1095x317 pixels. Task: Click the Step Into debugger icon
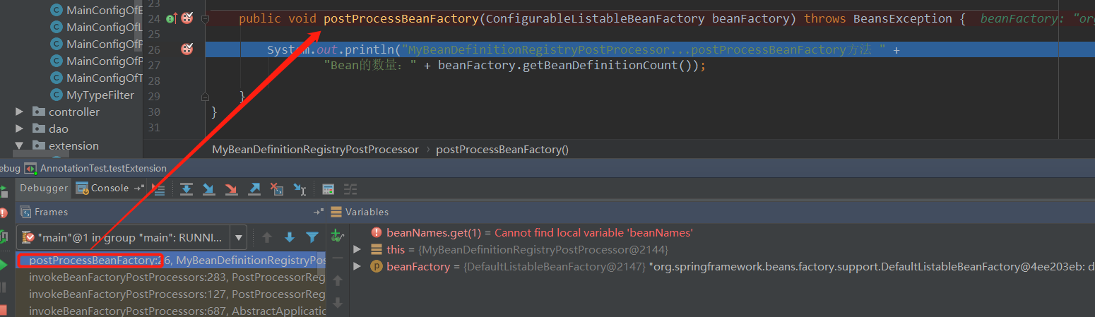click(x=208, y=189)
